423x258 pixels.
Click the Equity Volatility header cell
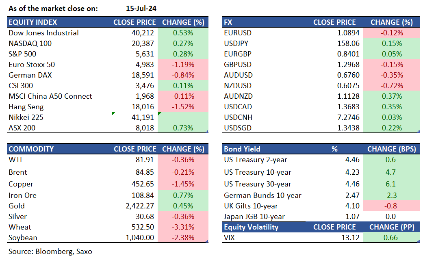252,227
